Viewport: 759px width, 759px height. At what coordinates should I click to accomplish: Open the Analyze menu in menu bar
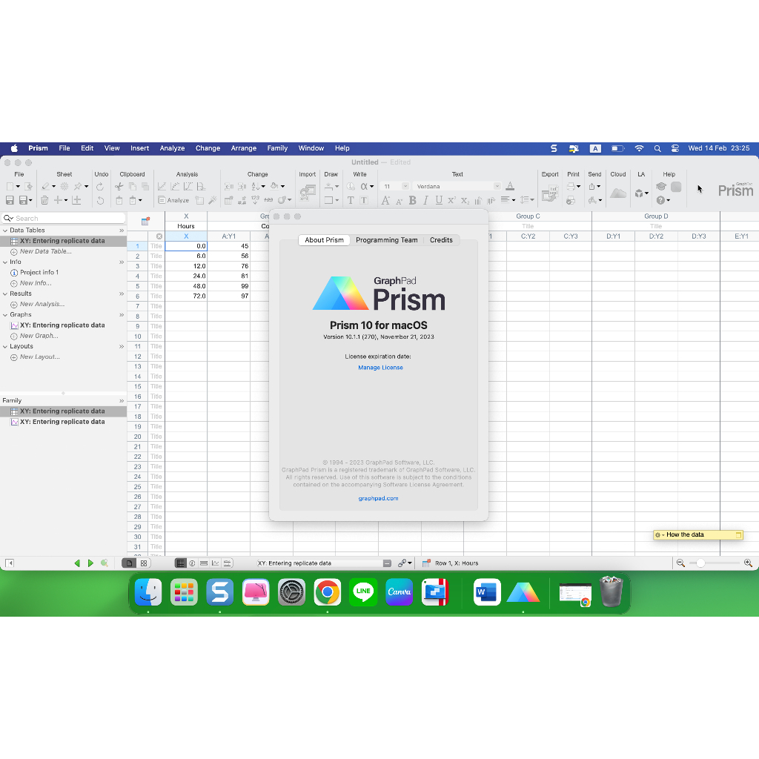[x=172, y=148]
